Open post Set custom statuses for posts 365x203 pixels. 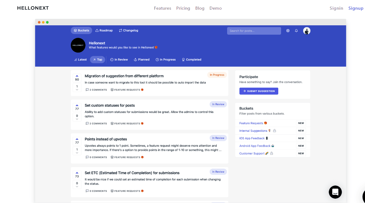[x=109, y=105]
